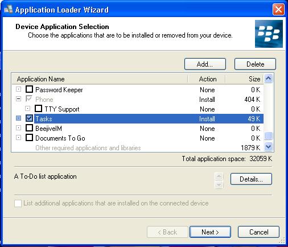
Task: Expand the BeejiveIM tree node
Action: click(x=18, y=128)
